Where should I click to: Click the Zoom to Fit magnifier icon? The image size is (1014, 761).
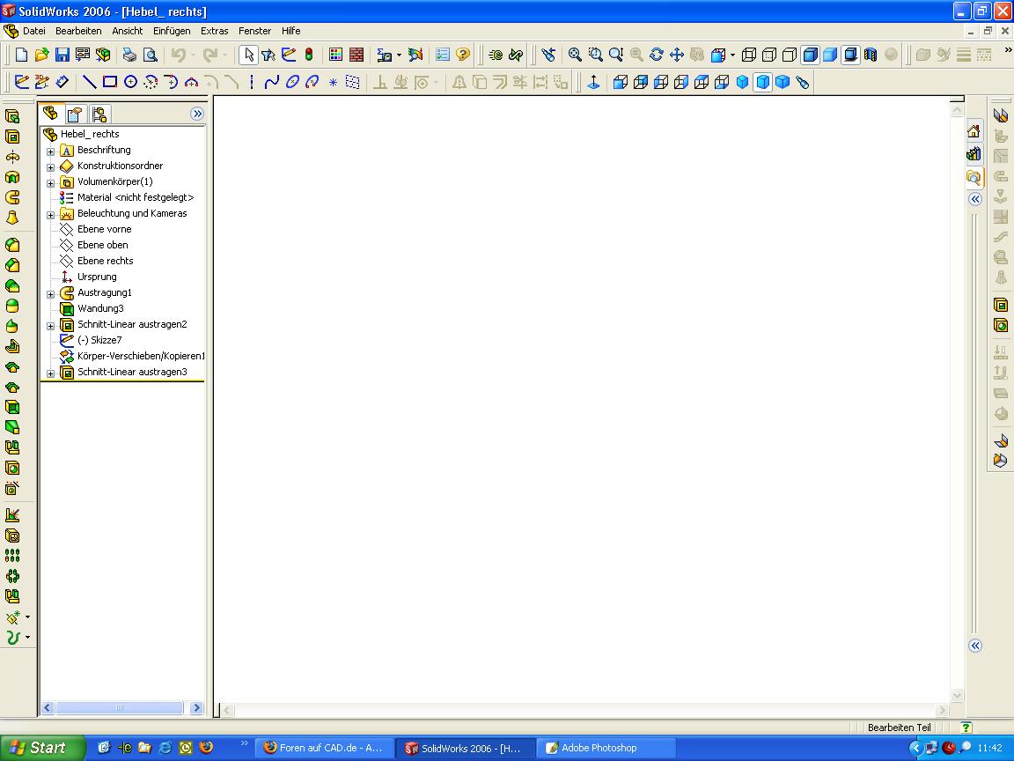575,55
